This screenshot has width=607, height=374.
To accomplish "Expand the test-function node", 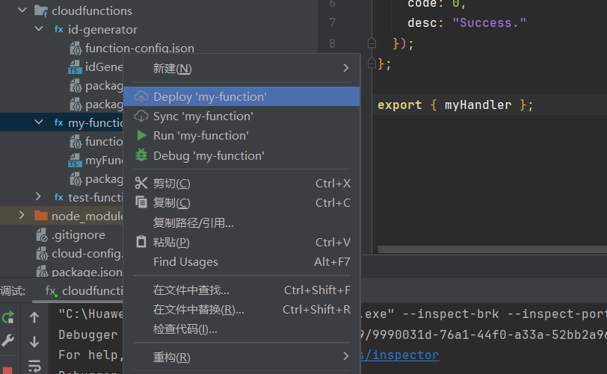I will pyautogui.click(x=38, y=196).
